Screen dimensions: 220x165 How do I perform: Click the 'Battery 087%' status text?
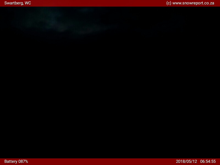[16, 161]
